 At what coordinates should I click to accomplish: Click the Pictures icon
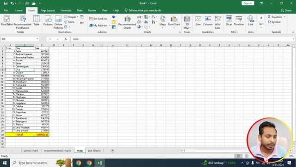point(48,21)
